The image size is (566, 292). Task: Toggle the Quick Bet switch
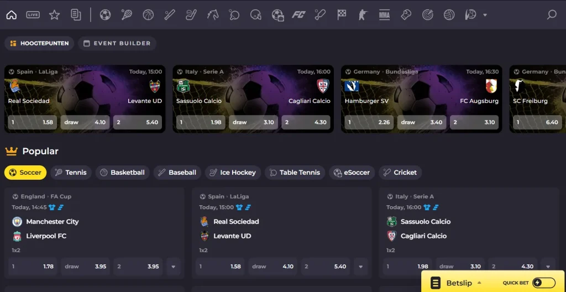pos(544,283)
